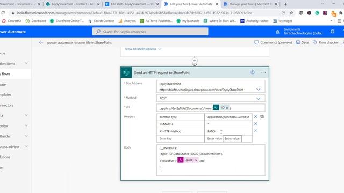
Task: Click the insert step plus icon
Action: tap(195, 61)
